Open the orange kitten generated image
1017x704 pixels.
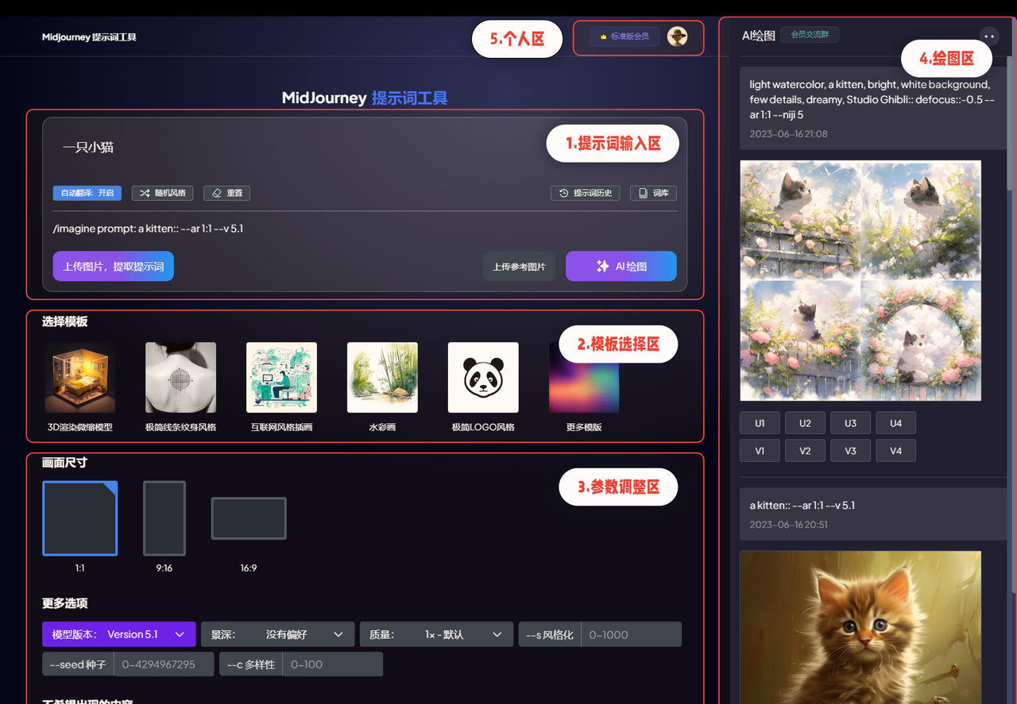click(860, 627)
